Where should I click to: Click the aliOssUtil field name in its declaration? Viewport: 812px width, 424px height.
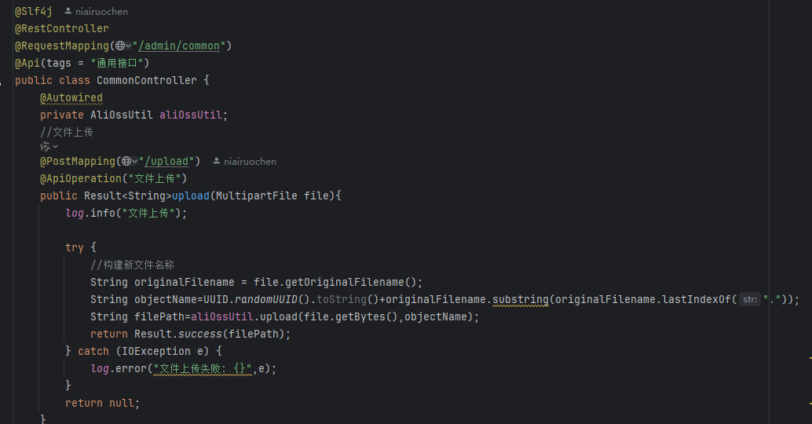point(191,115)
